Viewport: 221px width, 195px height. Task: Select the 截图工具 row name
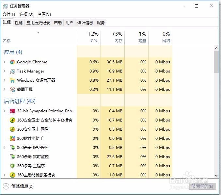25,89
